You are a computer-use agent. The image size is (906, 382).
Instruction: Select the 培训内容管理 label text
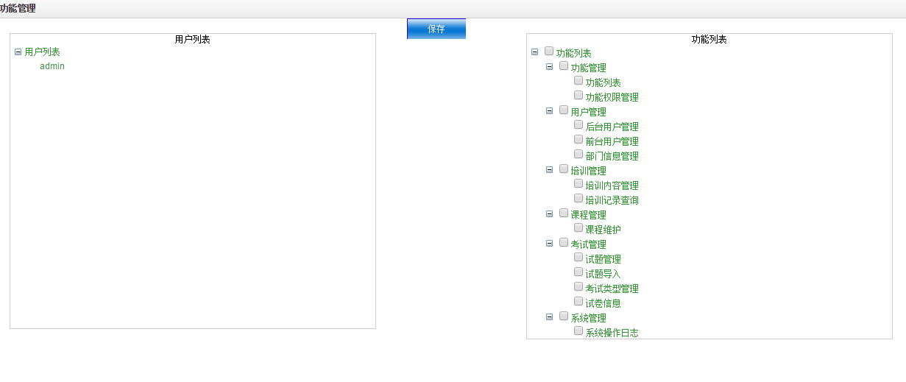click(x=612, y=185)
